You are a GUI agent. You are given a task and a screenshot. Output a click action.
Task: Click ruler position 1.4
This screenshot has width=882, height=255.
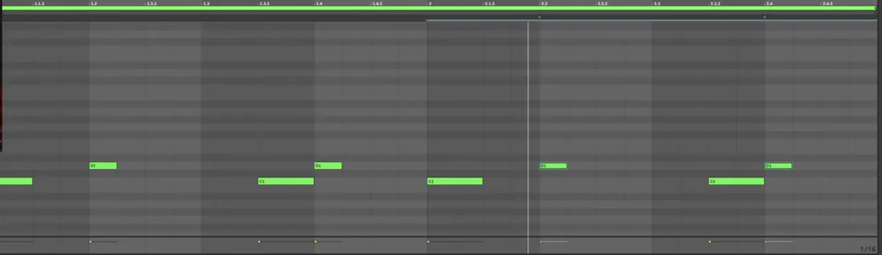[318, 3]
